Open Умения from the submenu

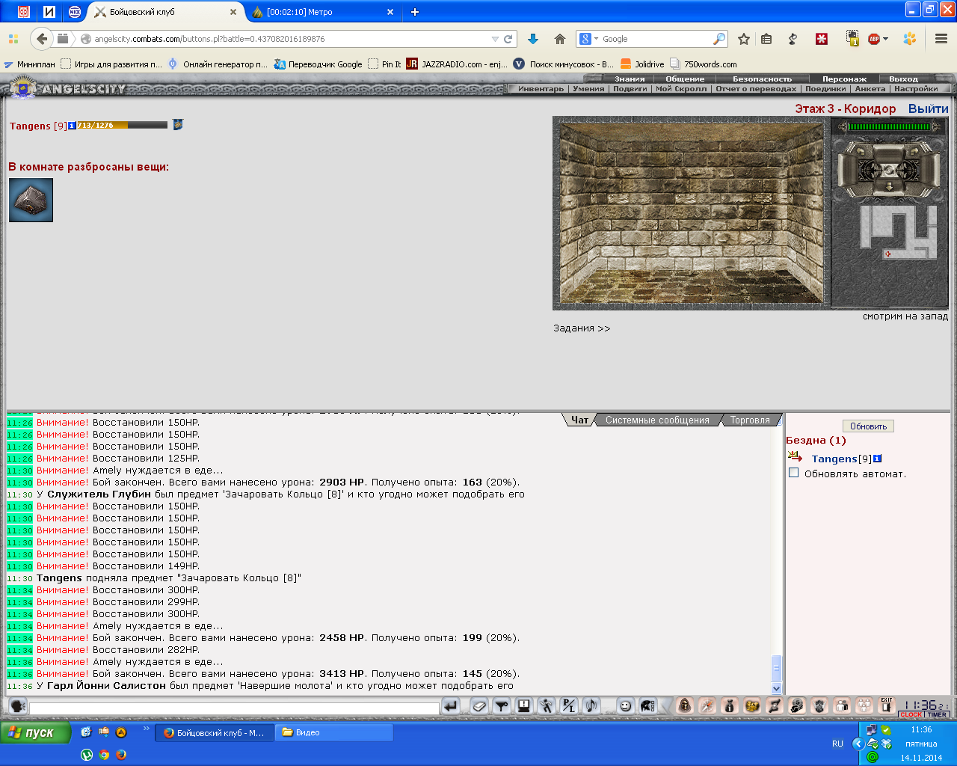click(588, 88)
